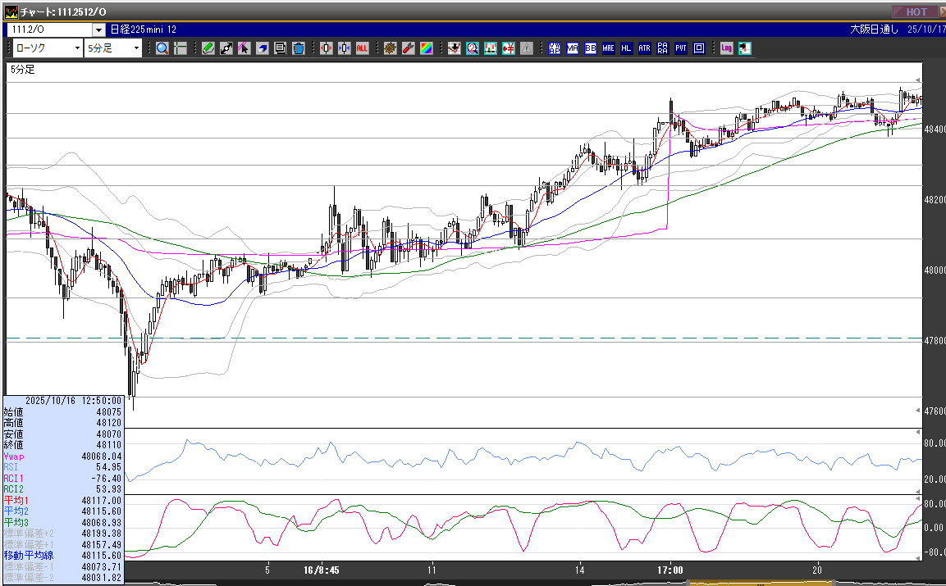Toggle the ATR indicator button
The height and width of the screenshot is (586, 946).
coord(644,48)
